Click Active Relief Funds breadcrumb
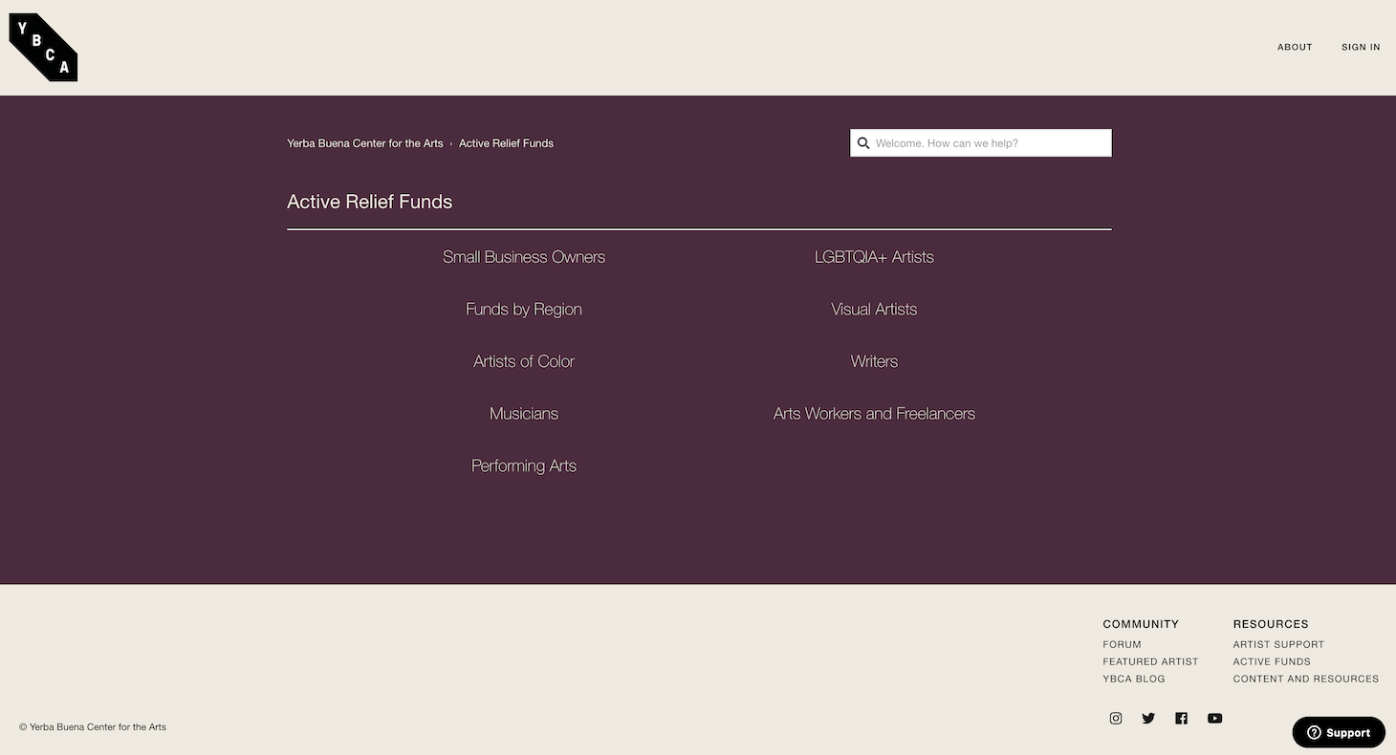The image size is (1396, 755). (x=506, y=143)
